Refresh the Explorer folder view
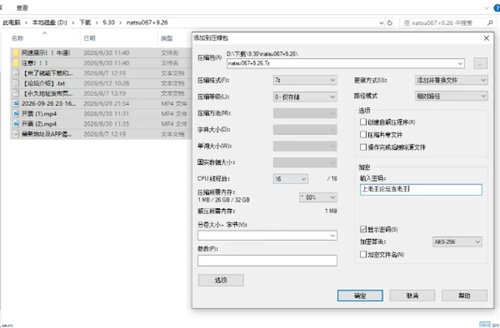The height and width of the screenshot is (328, 500). tap(390, 23)
